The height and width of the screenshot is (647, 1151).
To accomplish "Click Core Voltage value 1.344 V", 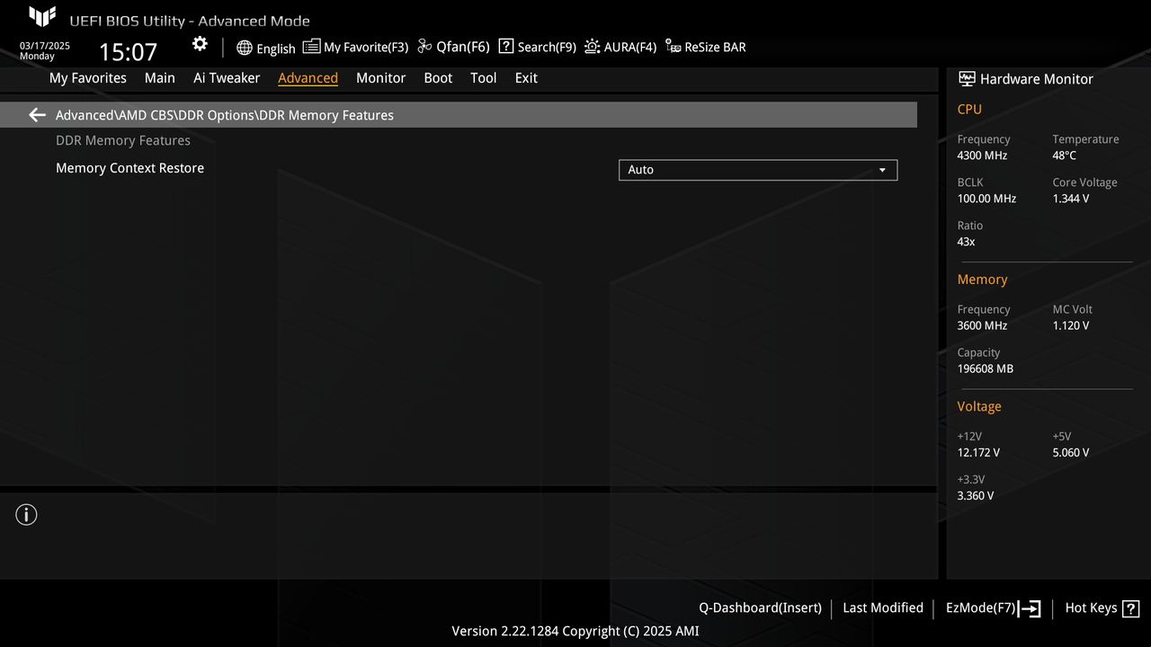I will (1071, 199).
